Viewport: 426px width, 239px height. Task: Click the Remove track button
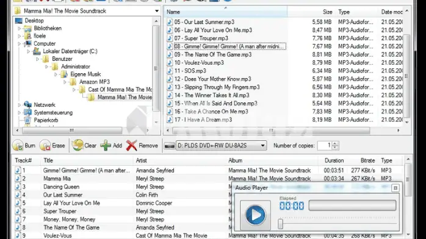coord(142,146)
